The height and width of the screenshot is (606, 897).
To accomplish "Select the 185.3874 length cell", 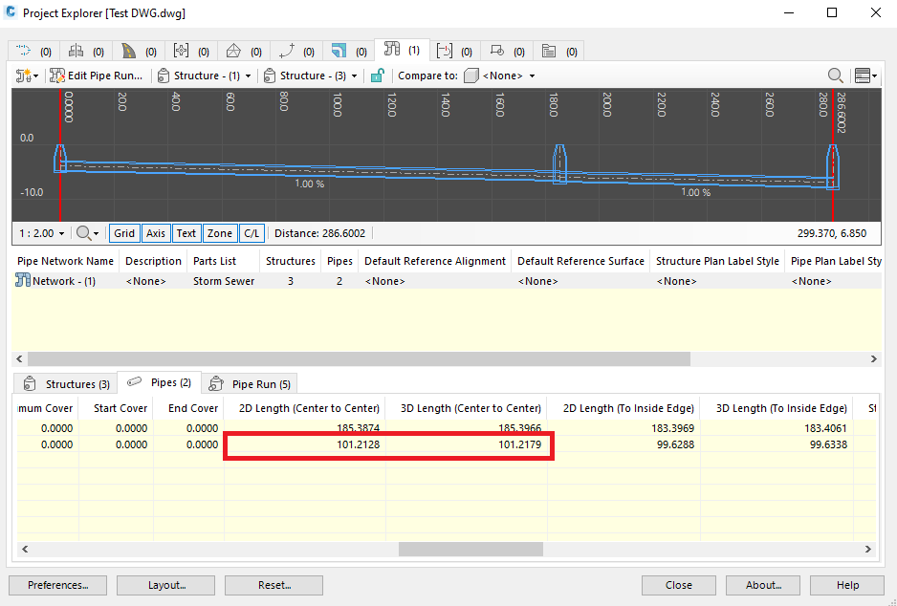I will (304, 427).
